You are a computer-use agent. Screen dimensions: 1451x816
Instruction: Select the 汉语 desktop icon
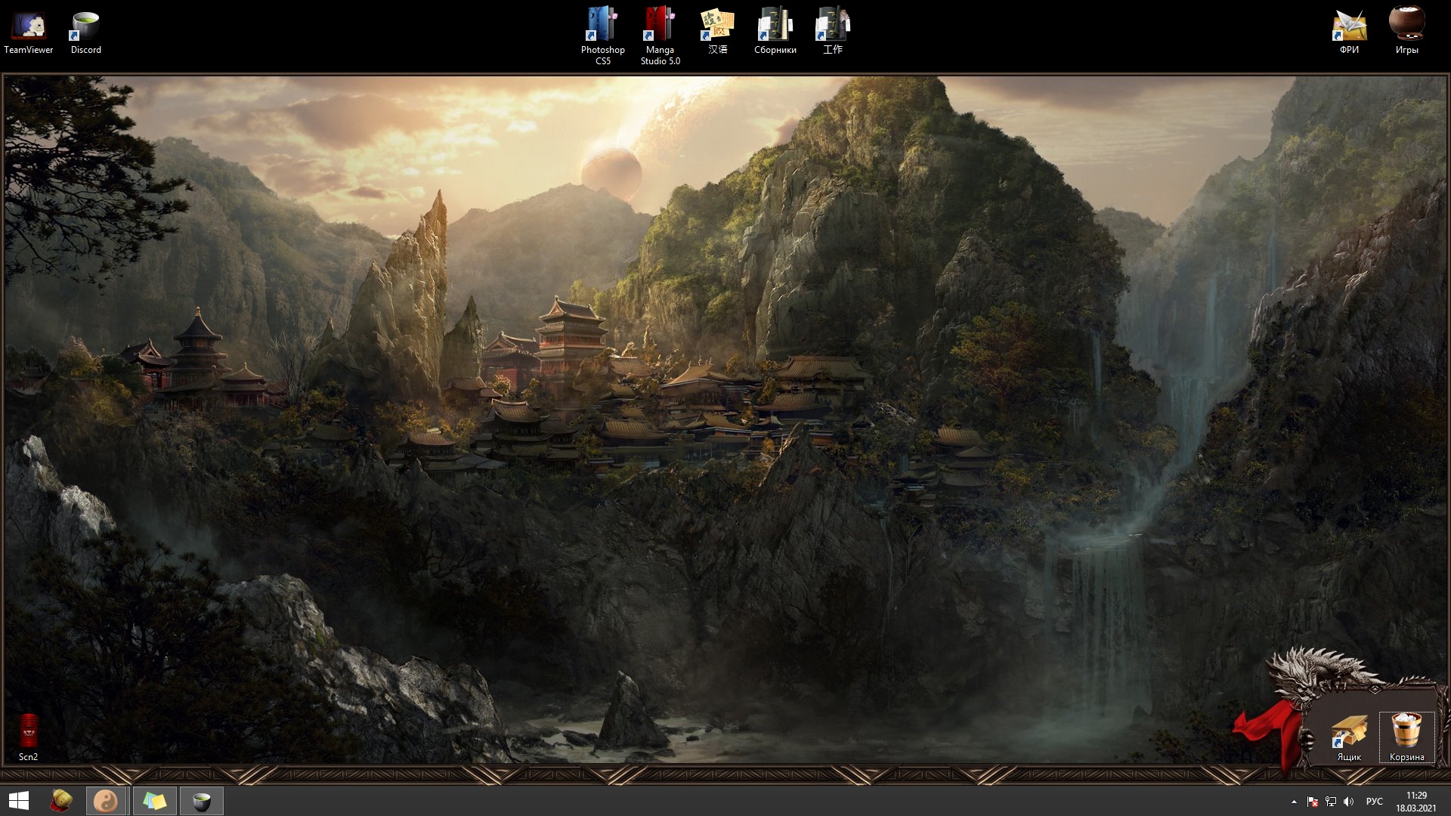717,32
